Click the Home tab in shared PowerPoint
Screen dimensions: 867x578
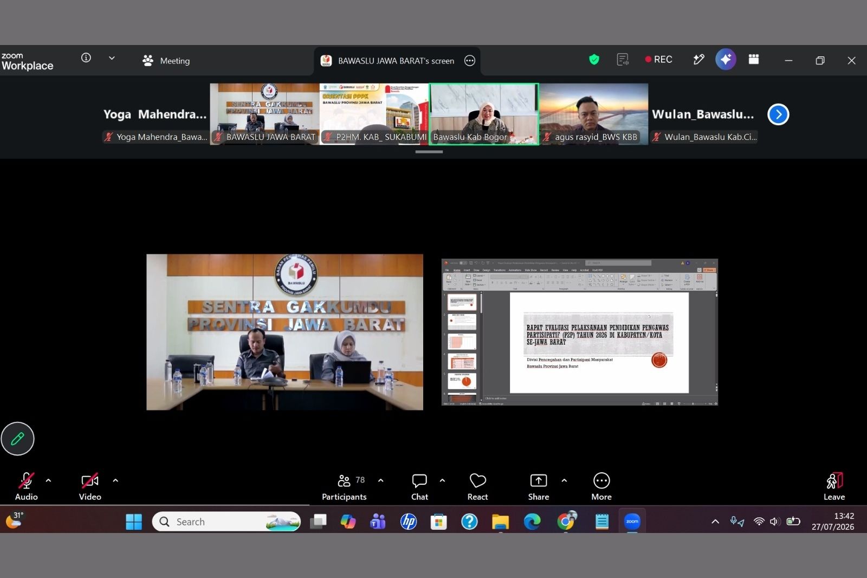[457, 270]
